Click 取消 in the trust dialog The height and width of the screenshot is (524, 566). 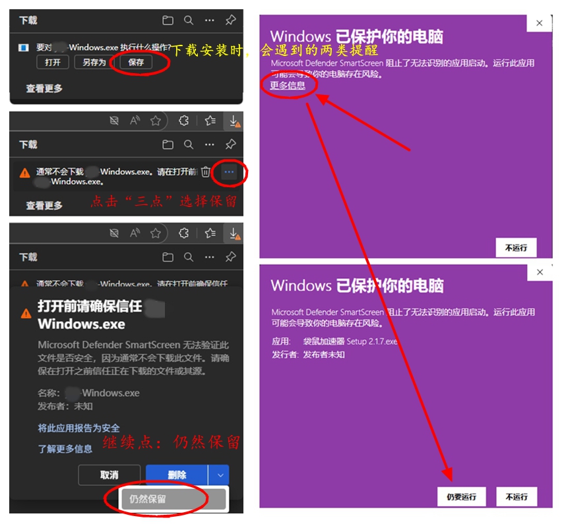pyautogui.click(x=110, y=475)
